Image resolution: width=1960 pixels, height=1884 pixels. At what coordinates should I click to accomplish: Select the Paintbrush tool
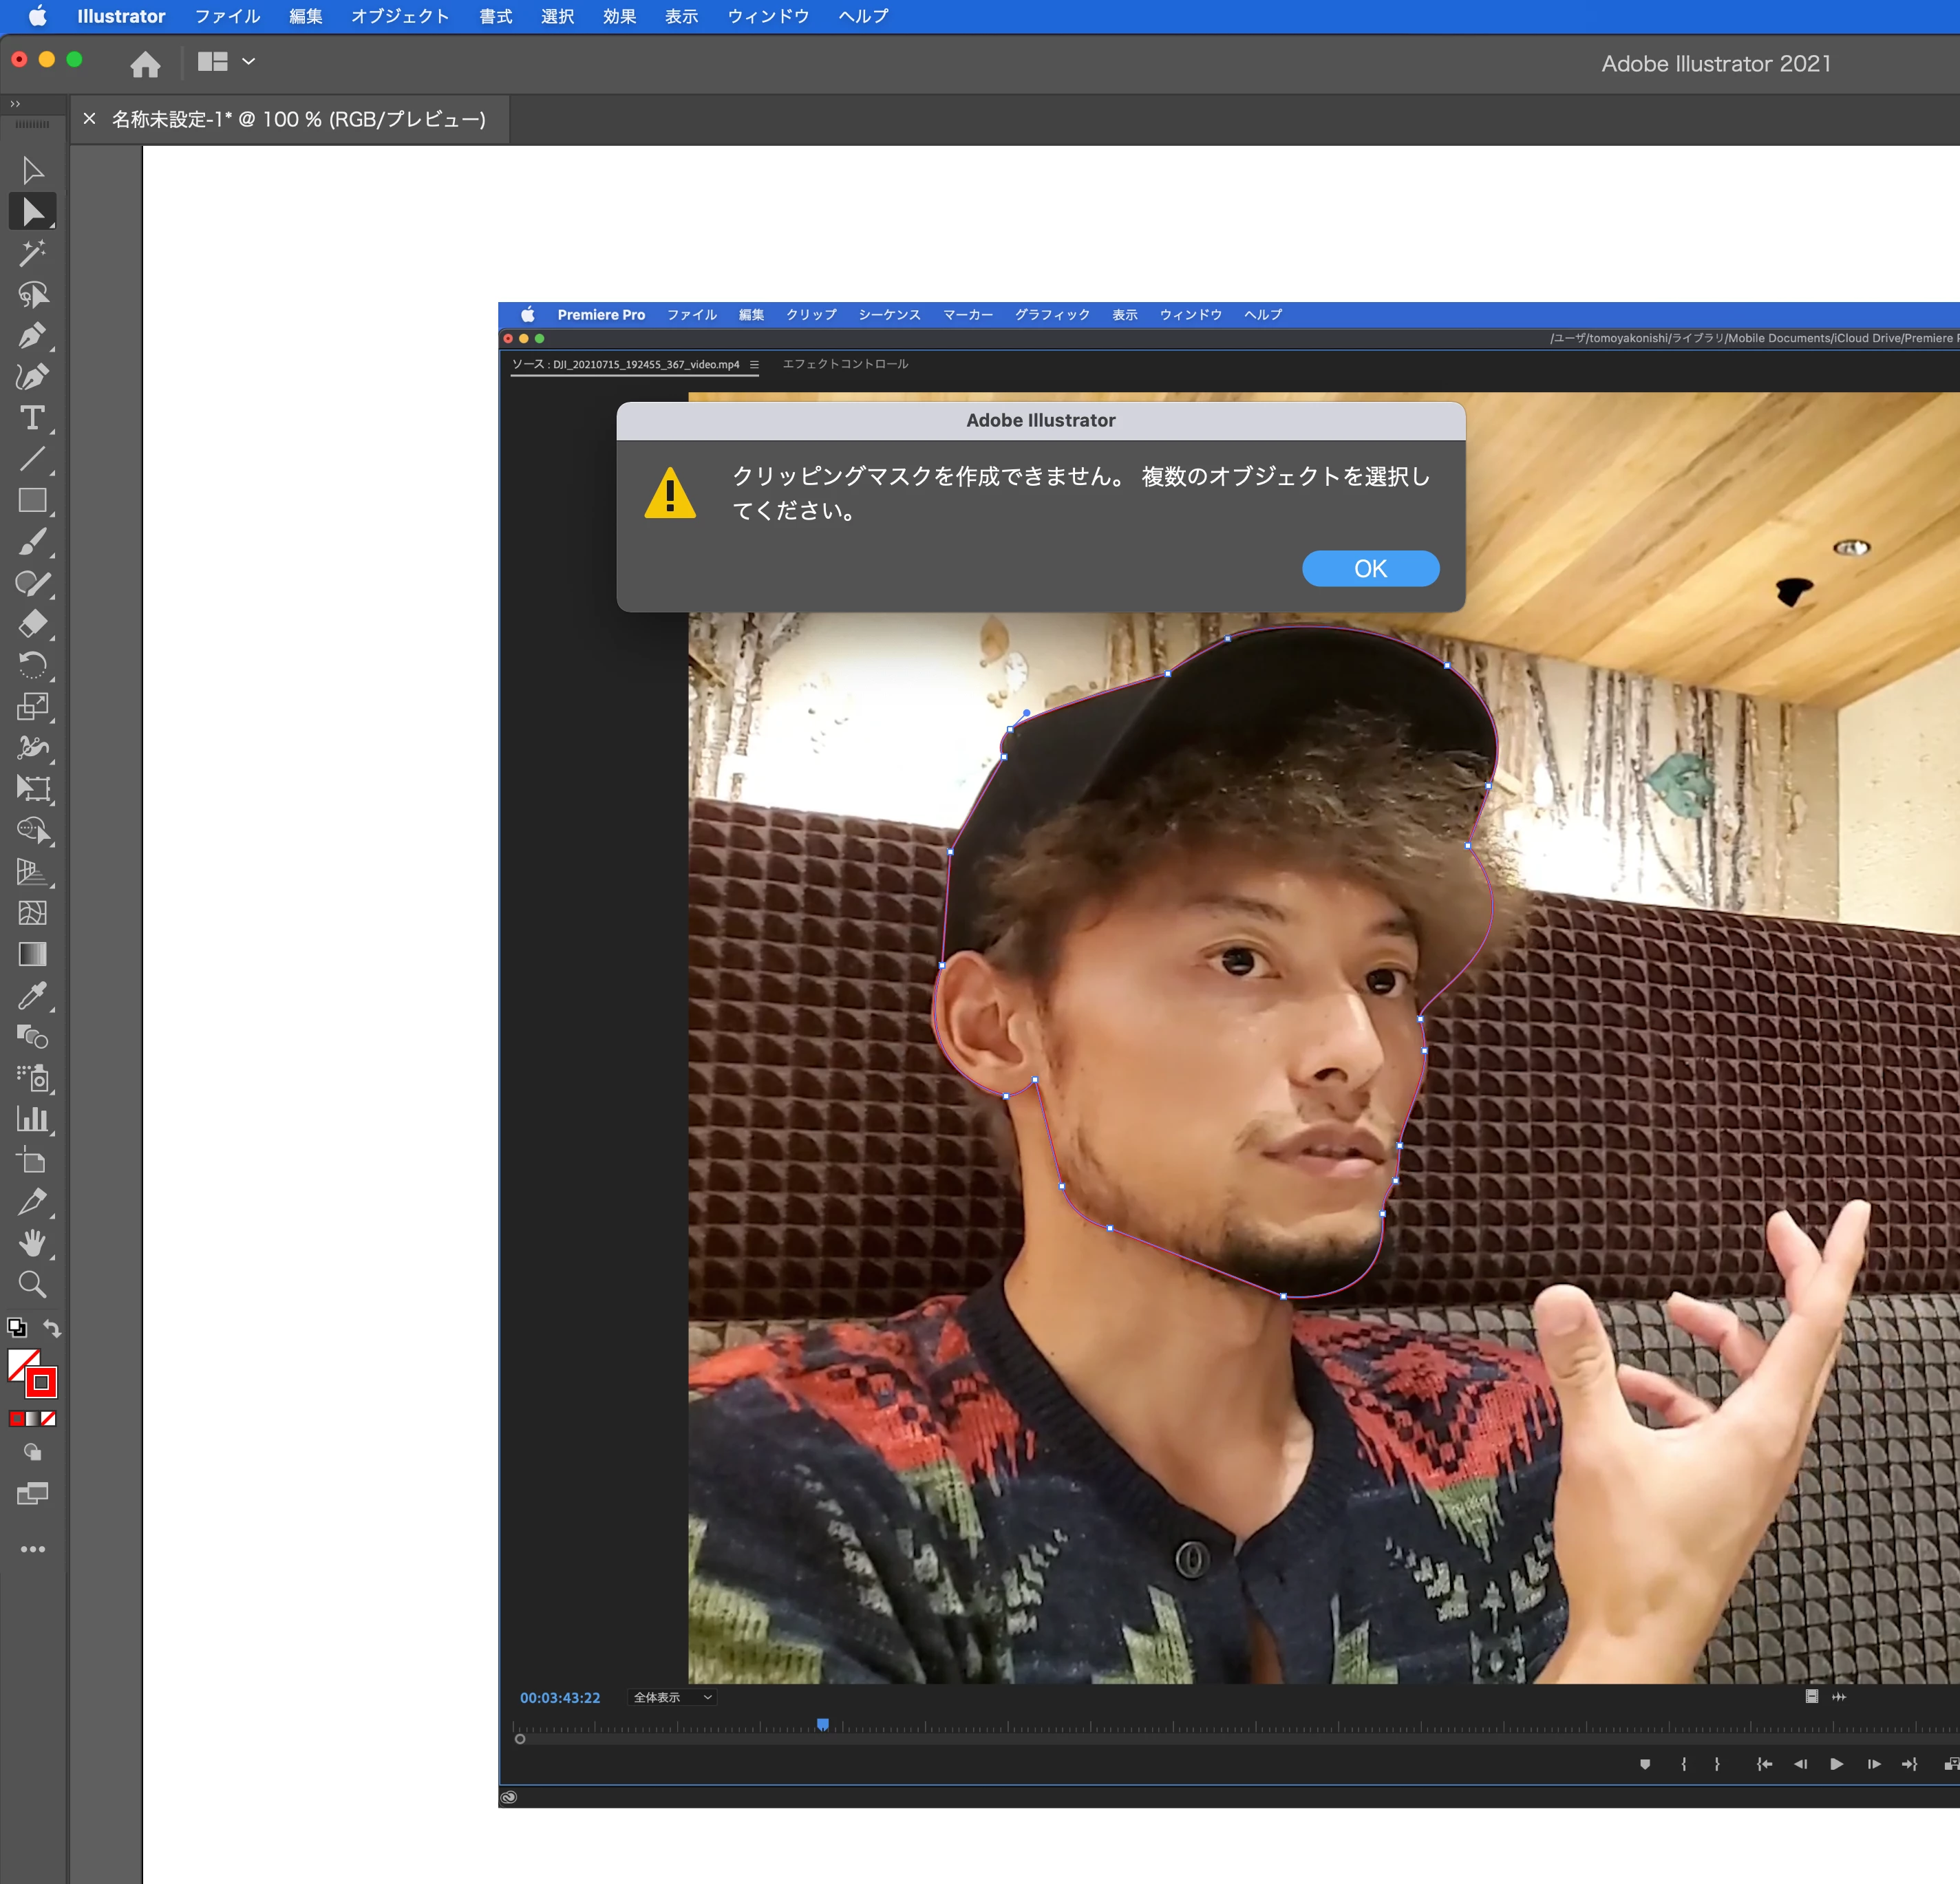coord(32,542)
